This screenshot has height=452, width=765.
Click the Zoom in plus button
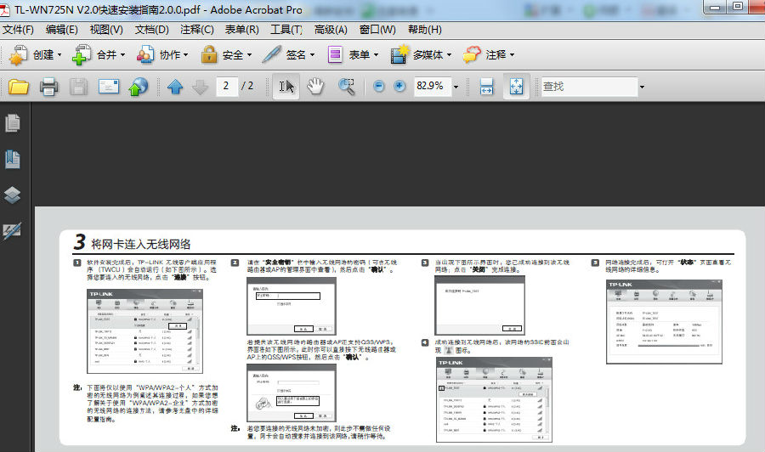click(x=399, y=87)
